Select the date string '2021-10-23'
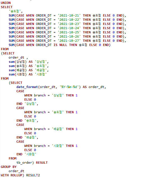 click(x=69, y=24)
